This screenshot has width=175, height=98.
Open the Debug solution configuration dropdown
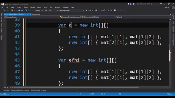click(39, 10)
